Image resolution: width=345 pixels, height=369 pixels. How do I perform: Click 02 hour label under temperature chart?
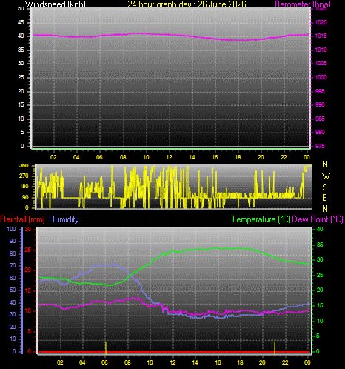pyautogui.click(x=60, y=362)
